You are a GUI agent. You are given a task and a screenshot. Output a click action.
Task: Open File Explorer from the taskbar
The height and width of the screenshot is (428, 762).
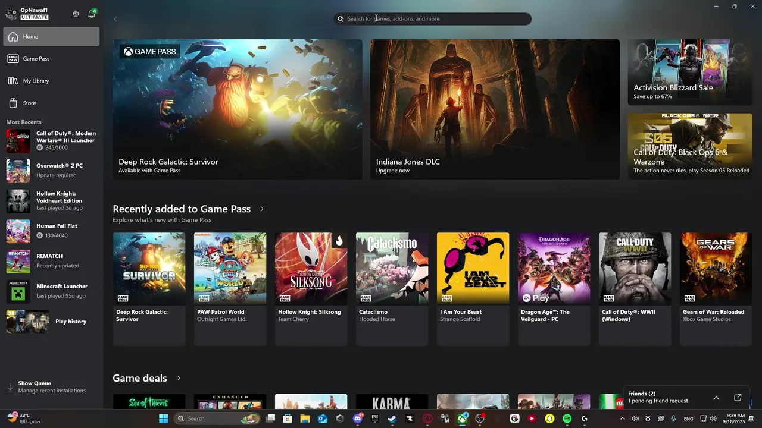(305, 418)
